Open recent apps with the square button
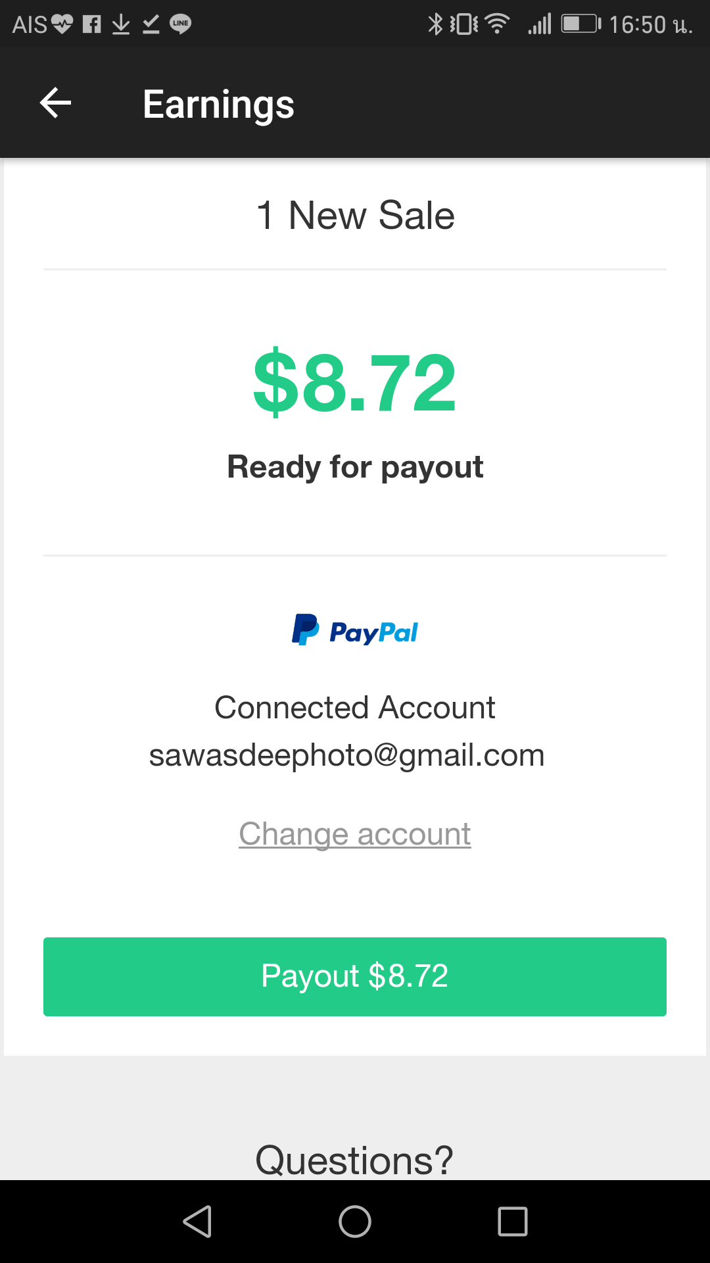 512,1222
